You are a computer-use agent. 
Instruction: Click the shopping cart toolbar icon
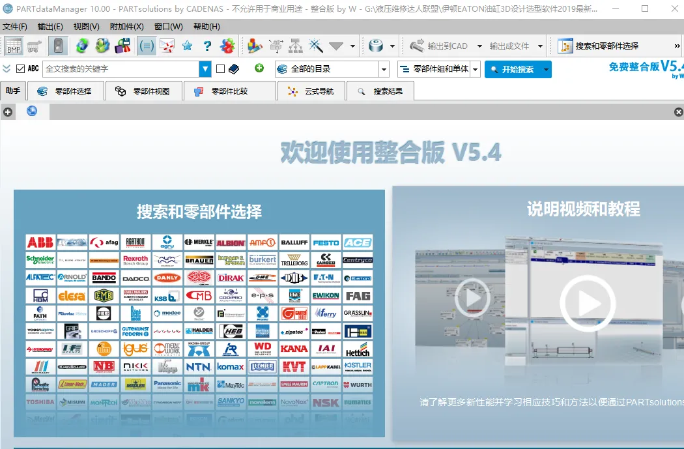34,46
